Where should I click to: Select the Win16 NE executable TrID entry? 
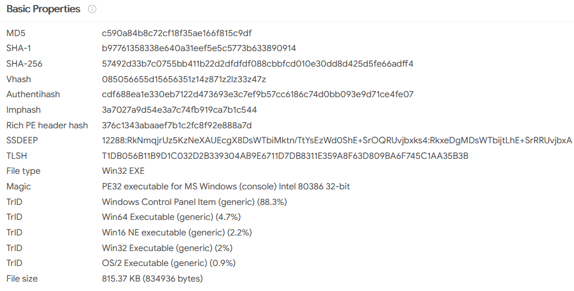click(177, 233)
